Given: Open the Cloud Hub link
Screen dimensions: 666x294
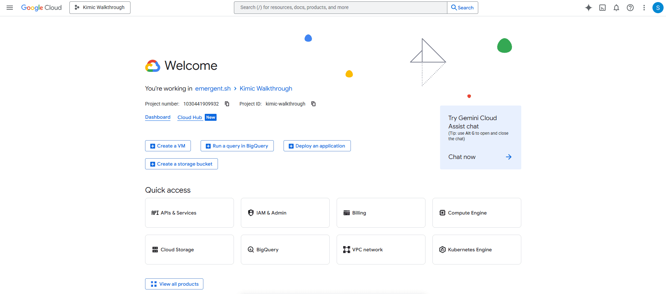Looking at the screenshot, I should (190, 117).
